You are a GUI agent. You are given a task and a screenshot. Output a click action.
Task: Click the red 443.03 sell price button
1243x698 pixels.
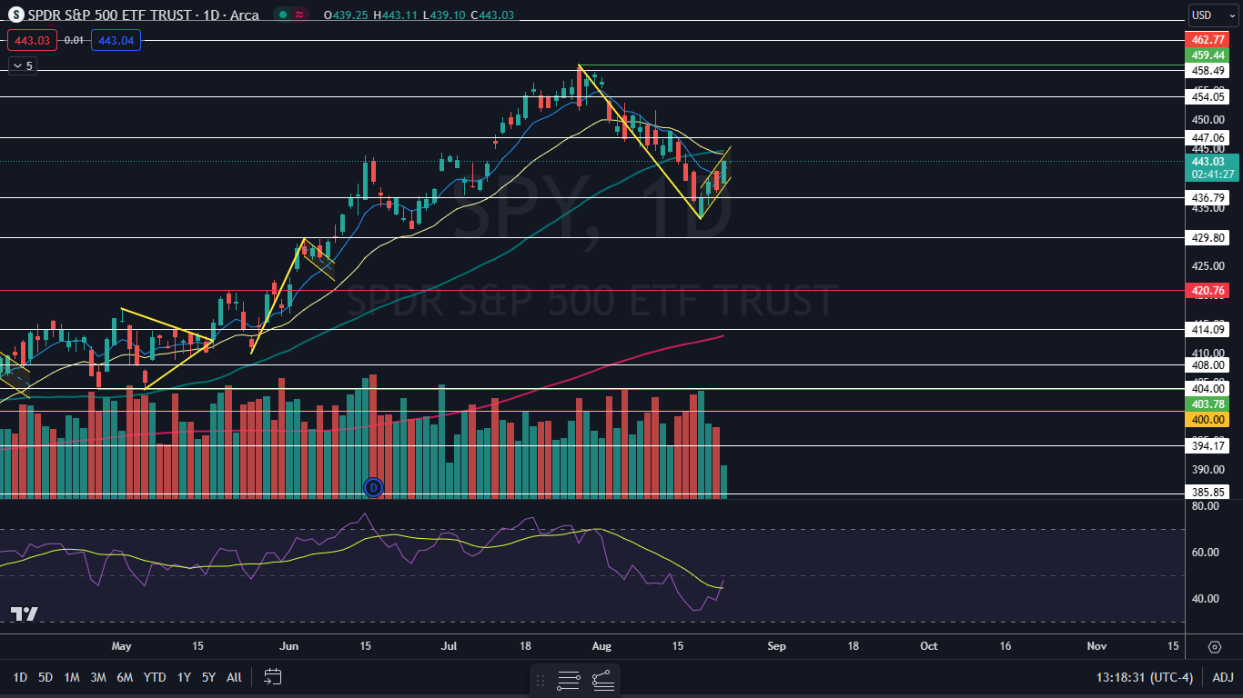tap(32, 40)
